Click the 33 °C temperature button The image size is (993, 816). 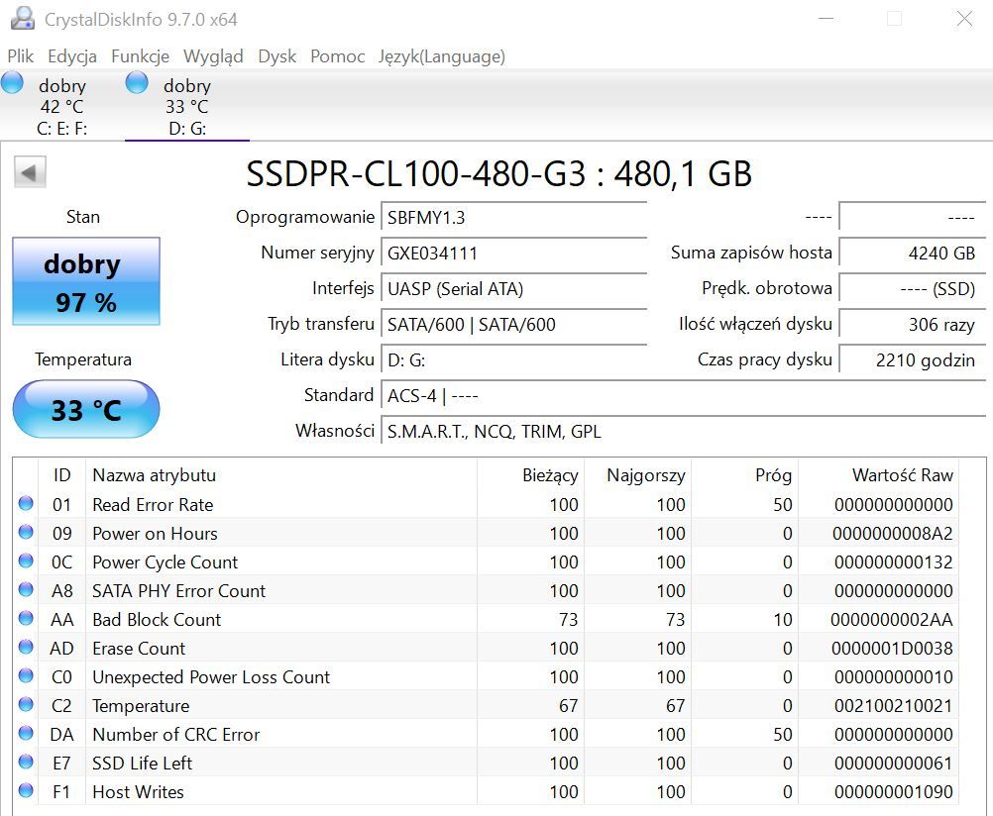pos(86,409)
